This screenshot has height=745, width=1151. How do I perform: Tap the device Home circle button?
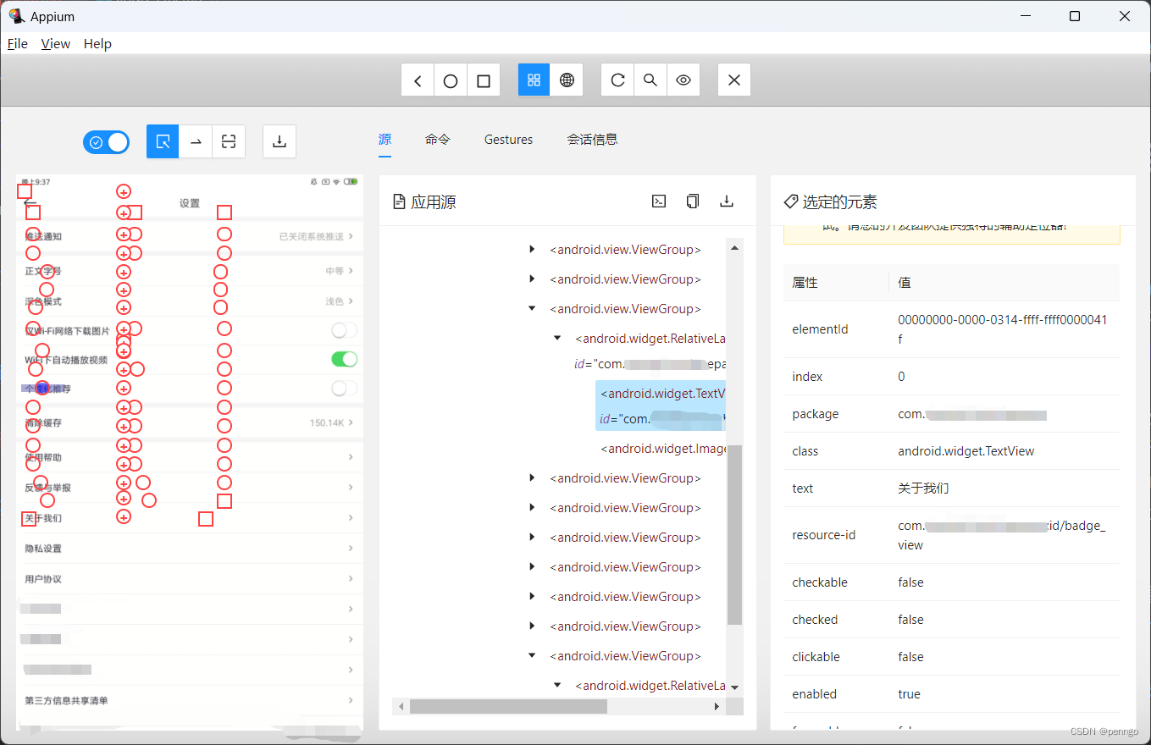point(451,80)
